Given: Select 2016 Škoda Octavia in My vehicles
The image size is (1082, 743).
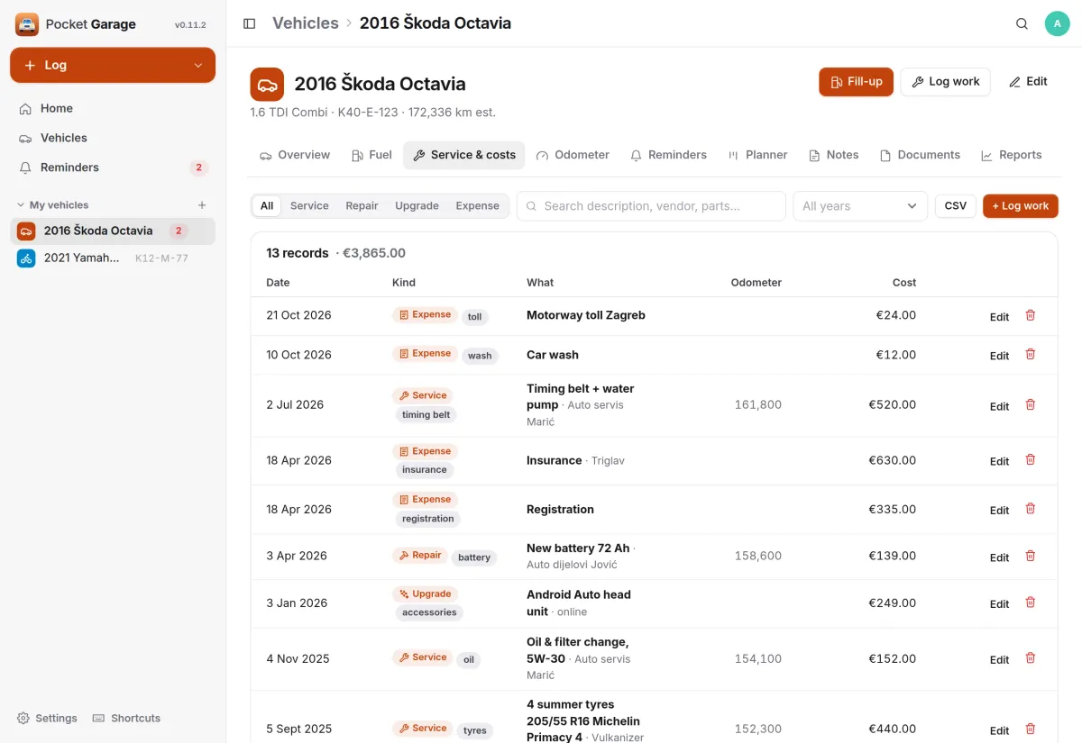Looking at the screenshot, I should tap(113, 231).
